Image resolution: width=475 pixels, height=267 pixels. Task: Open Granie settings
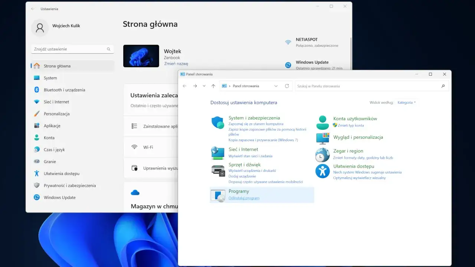(x=73, y=162)
